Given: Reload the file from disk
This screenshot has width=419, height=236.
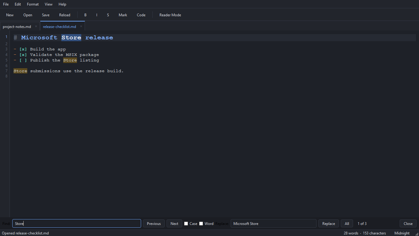Looking at the screenshot, I should (65, 15).
